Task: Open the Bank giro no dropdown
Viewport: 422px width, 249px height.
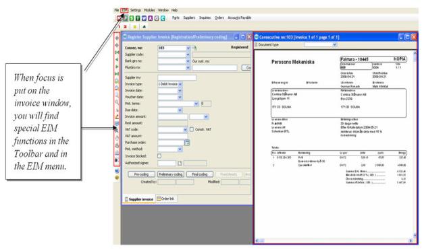Action: click(188, 61)
